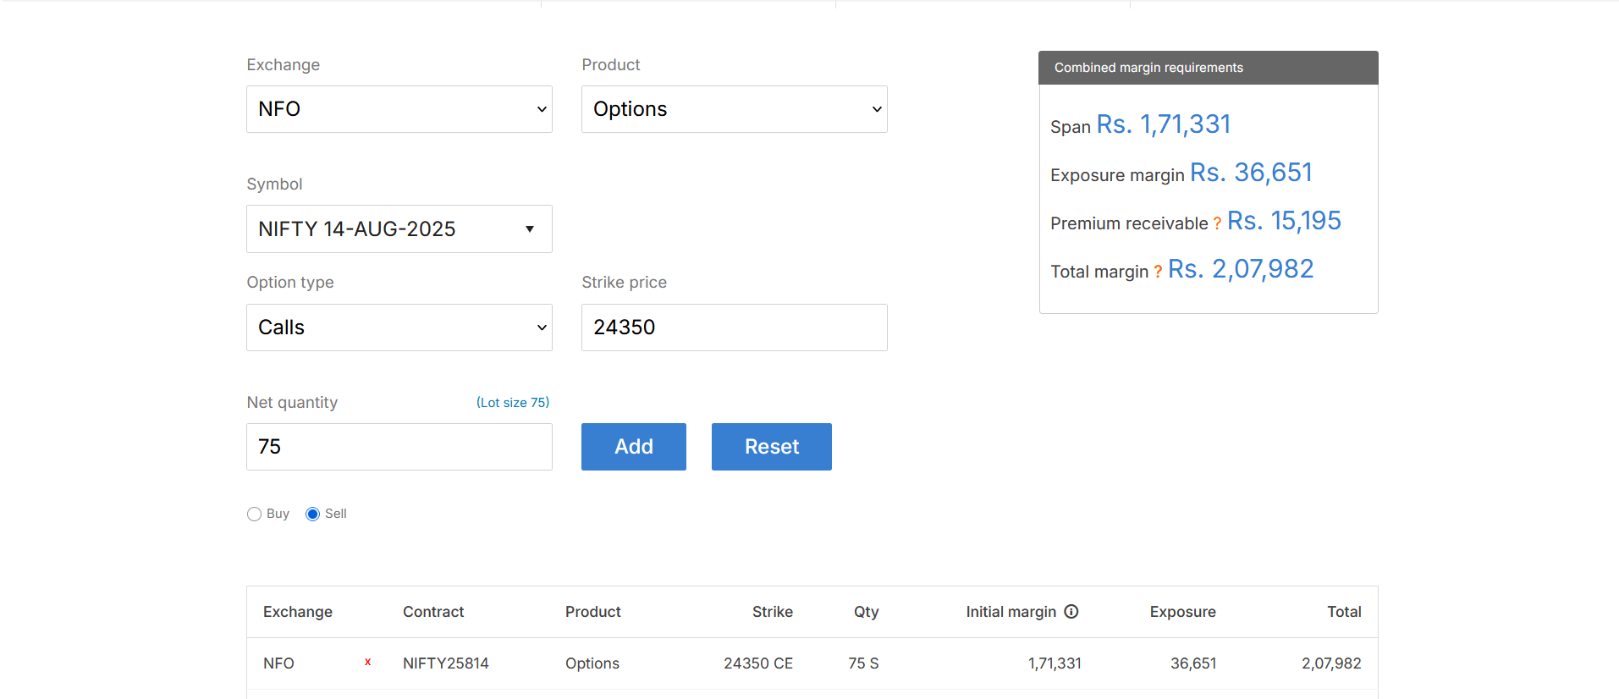Viewport: 1619px width, 699px height.
Task: Click Premium receivable value Rs. 15,195
Action: [1284, 221]
